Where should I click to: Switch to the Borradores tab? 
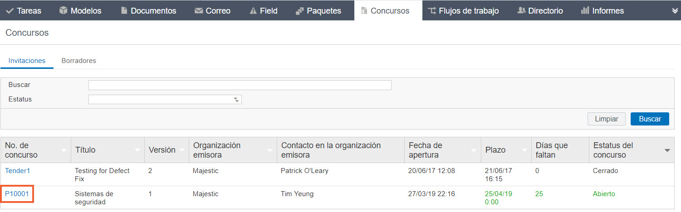[79, 61]
